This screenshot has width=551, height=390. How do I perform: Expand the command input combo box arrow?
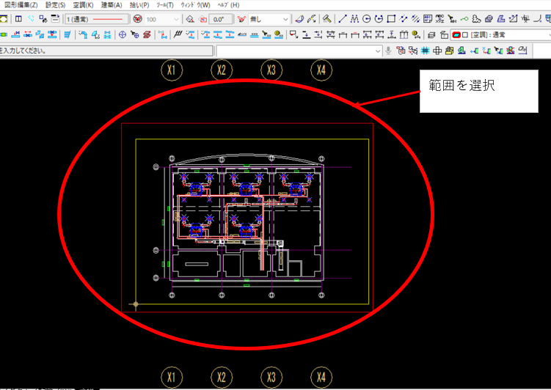[x=378, y=51]
